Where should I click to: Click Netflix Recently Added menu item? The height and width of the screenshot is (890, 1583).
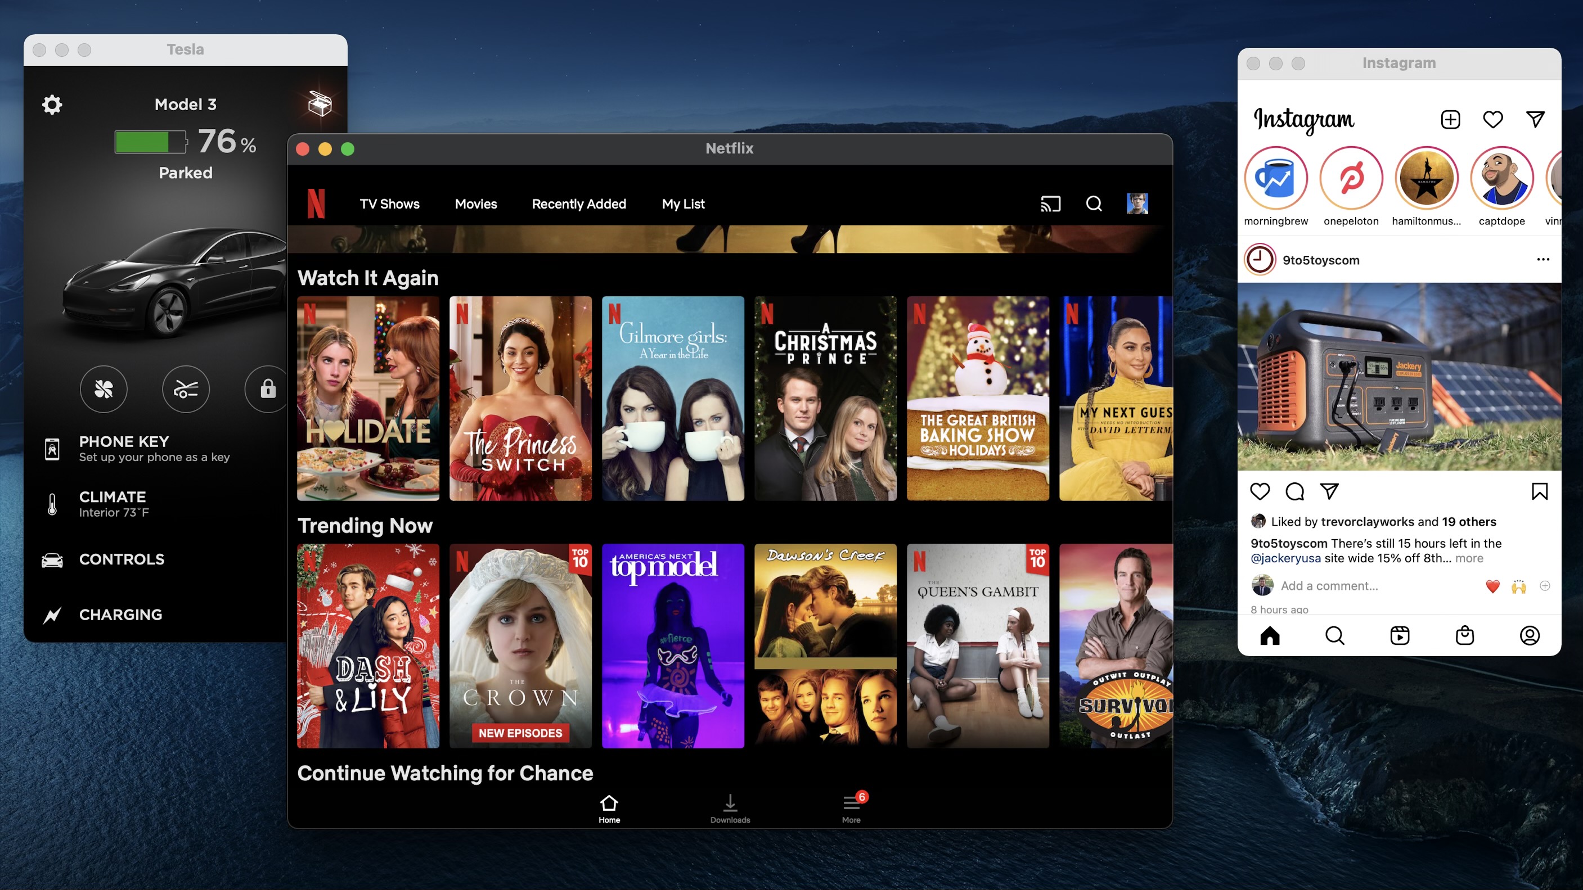[x=578, y=203]
